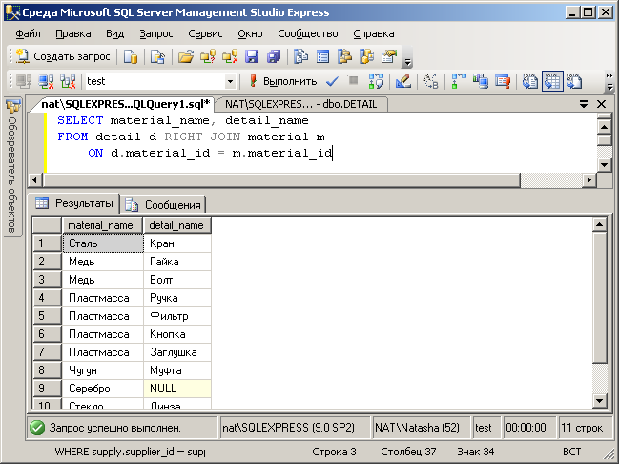The height and width of the screenshot is (464, 619).
Task: Click the material_name column header
Action: (102, 225)
